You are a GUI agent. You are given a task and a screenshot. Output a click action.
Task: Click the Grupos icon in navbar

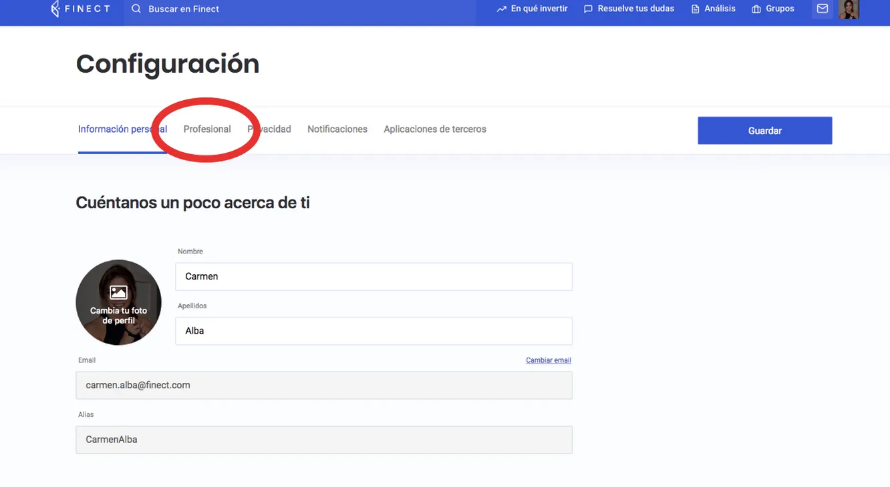coord(756,9)
